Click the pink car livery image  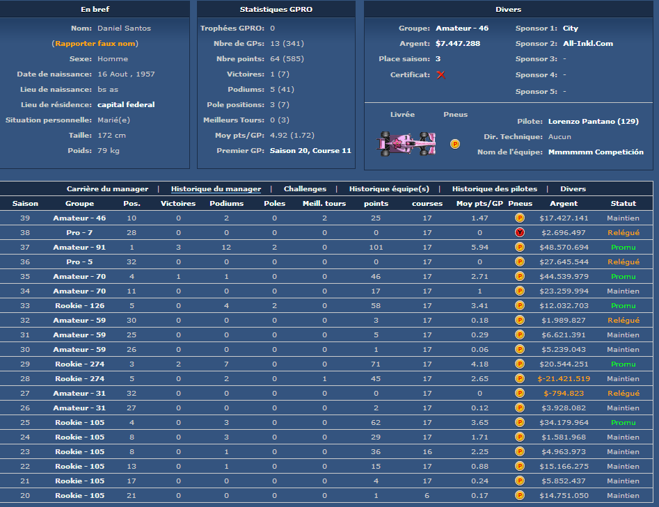pyautogui.click(x=406, y=144)
